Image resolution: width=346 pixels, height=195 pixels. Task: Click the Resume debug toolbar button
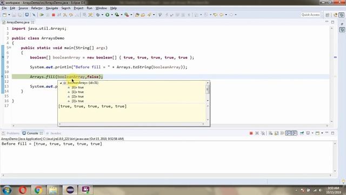pyautogui.click(x=42, y=15)
